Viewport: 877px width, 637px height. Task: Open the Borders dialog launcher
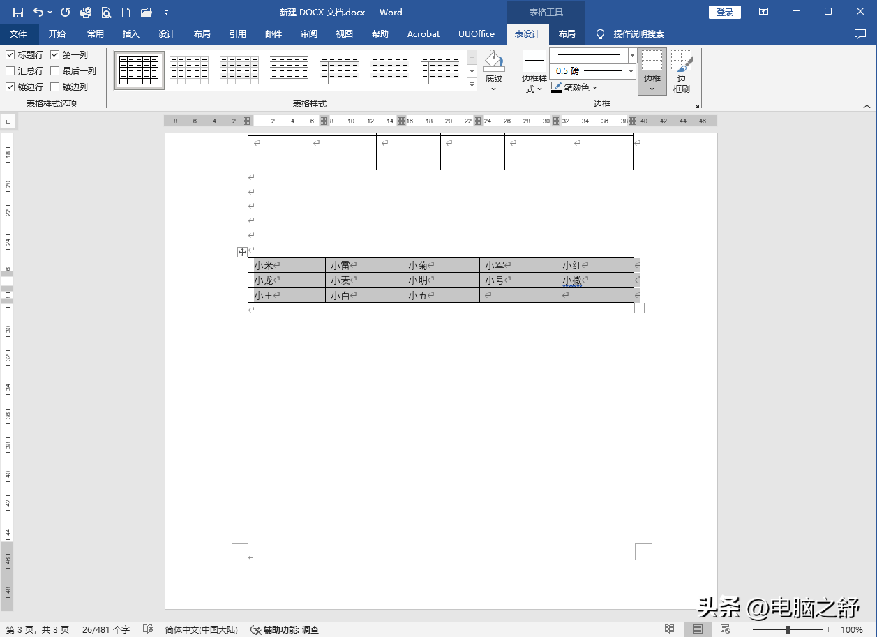696,105
